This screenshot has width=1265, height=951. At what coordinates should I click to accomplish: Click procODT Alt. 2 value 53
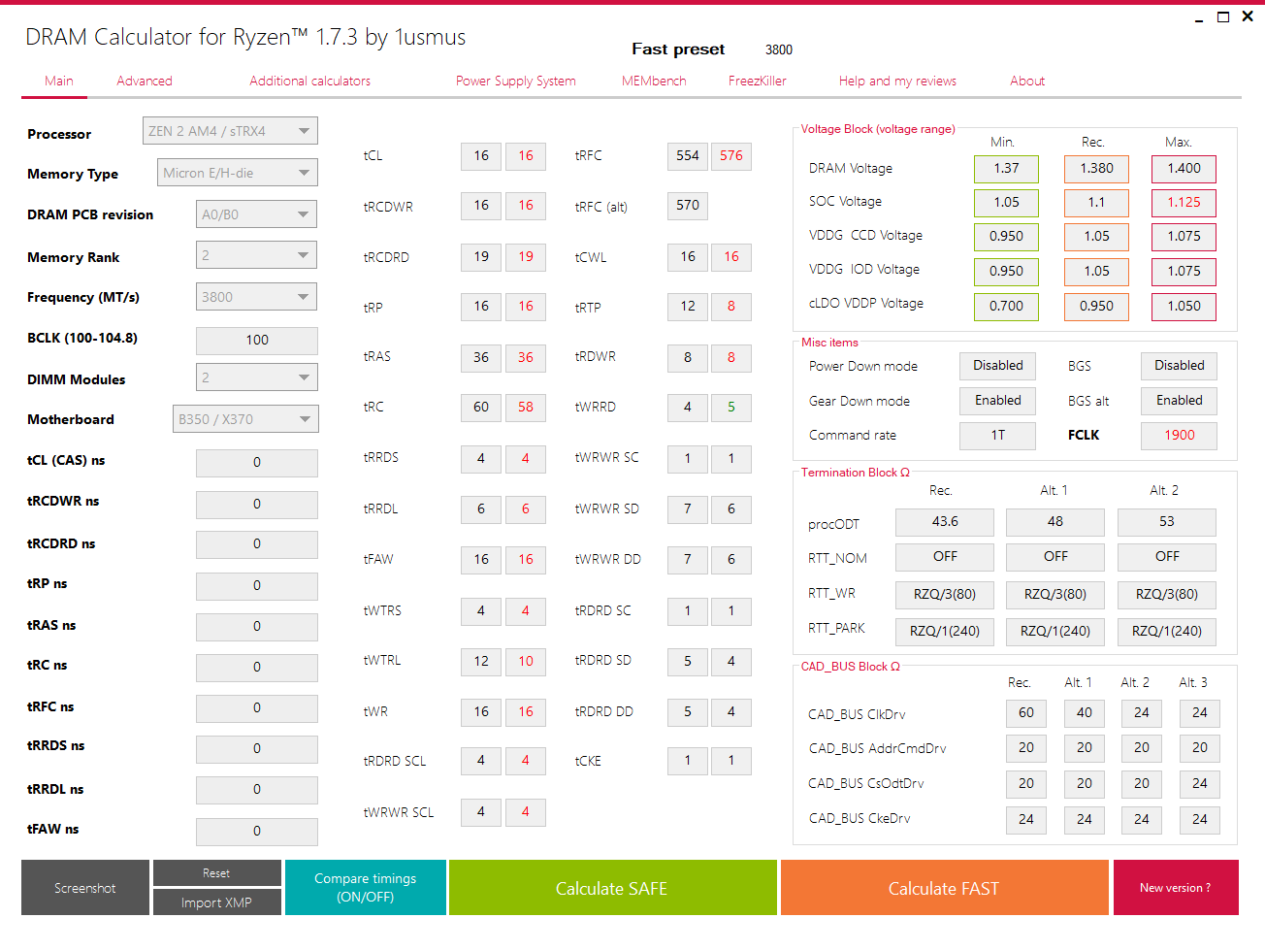1167,522
